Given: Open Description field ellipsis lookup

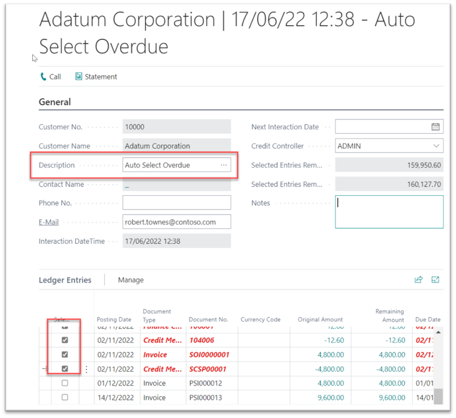Looking at the screenshot, I should 223,165.
